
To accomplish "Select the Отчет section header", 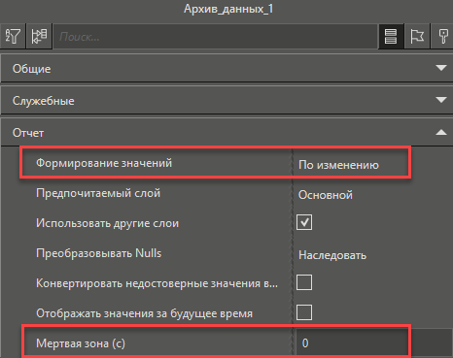I will 226,132.
